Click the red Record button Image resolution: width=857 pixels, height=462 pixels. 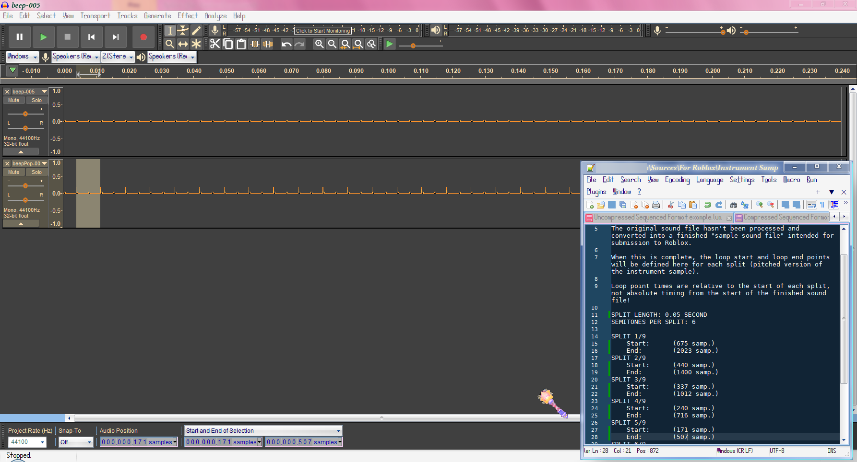tap(143, 37)
